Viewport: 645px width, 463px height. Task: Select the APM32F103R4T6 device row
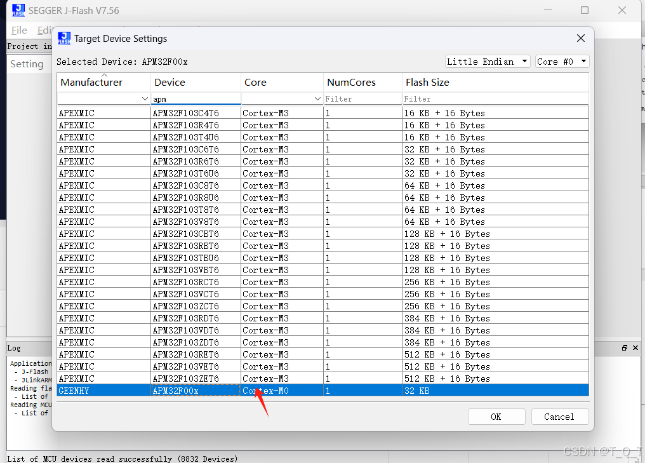tap(323, 125)
